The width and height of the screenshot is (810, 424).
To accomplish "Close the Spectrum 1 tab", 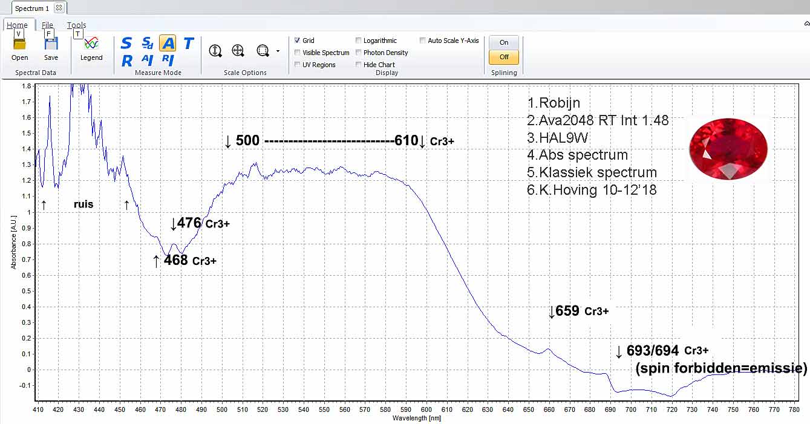I will coord(59,8).
